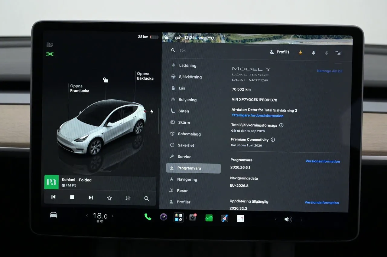Tap the lock icon in the status bar
Screen dimensions: 387x257
[166, 37]
